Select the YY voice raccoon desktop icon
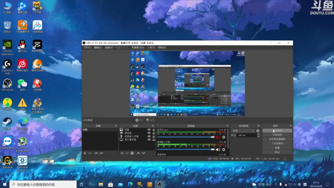334x188 pixels. [x=37, y=7]
